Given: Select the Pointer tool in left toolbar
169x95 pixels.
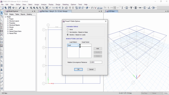Looking at the screenshot, I should click(x=2, y=13).
